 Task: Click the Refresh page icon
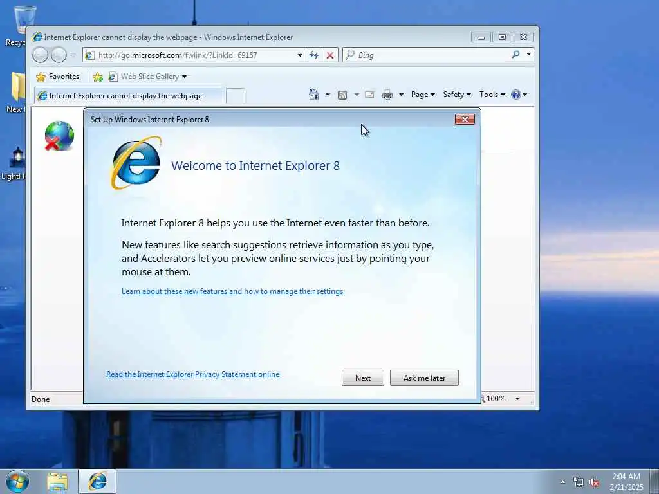[314, 55]
